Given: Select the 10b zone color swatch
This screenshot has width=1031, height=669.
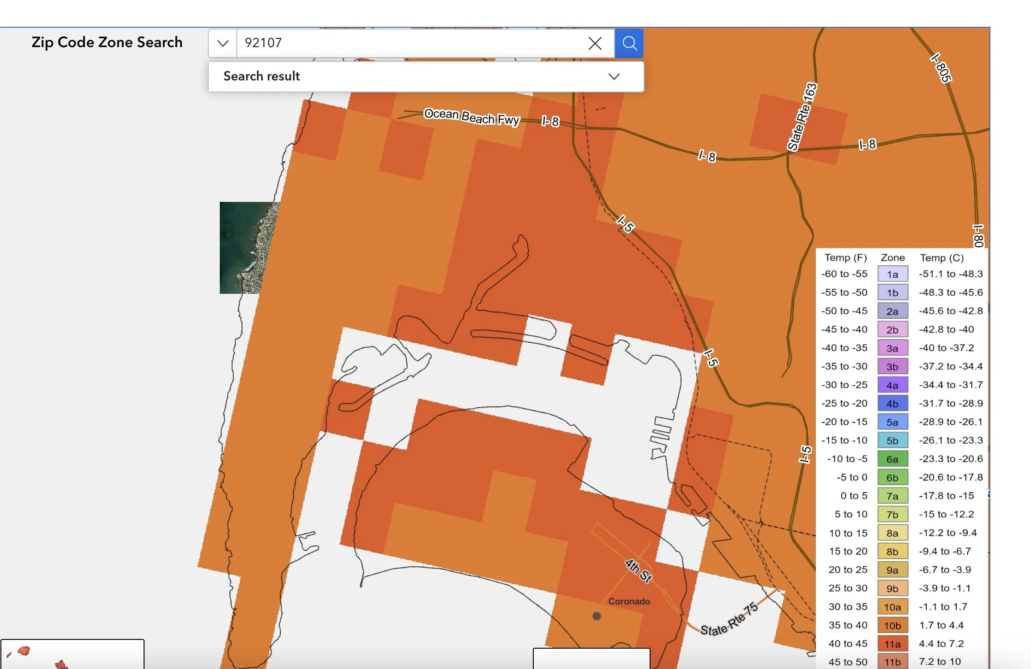Looking at the screenshot, I should coord(892,625).
